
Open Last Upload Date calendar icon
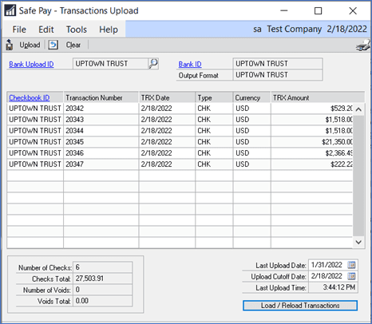coord(351,265)
